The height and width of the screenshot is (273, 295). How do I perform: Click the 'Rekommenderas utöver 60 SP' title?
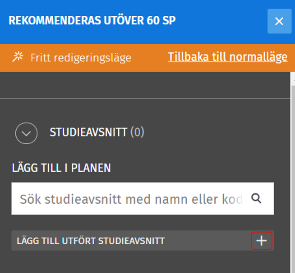pyautogui.click(x=92, y=21)
